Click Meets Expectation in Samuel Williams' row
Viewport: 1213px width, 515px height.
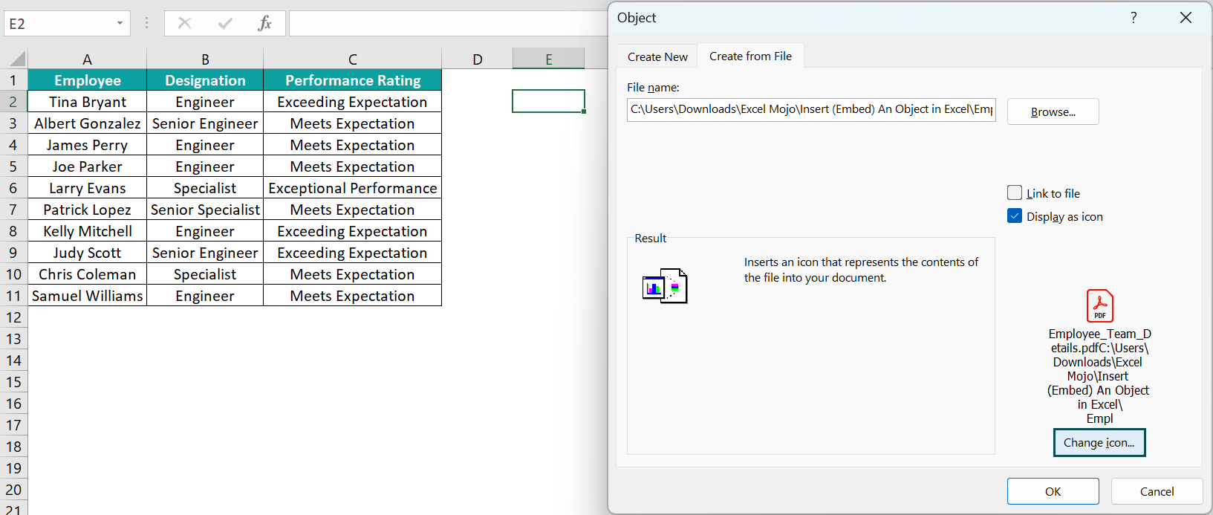(x=352, y=296)
